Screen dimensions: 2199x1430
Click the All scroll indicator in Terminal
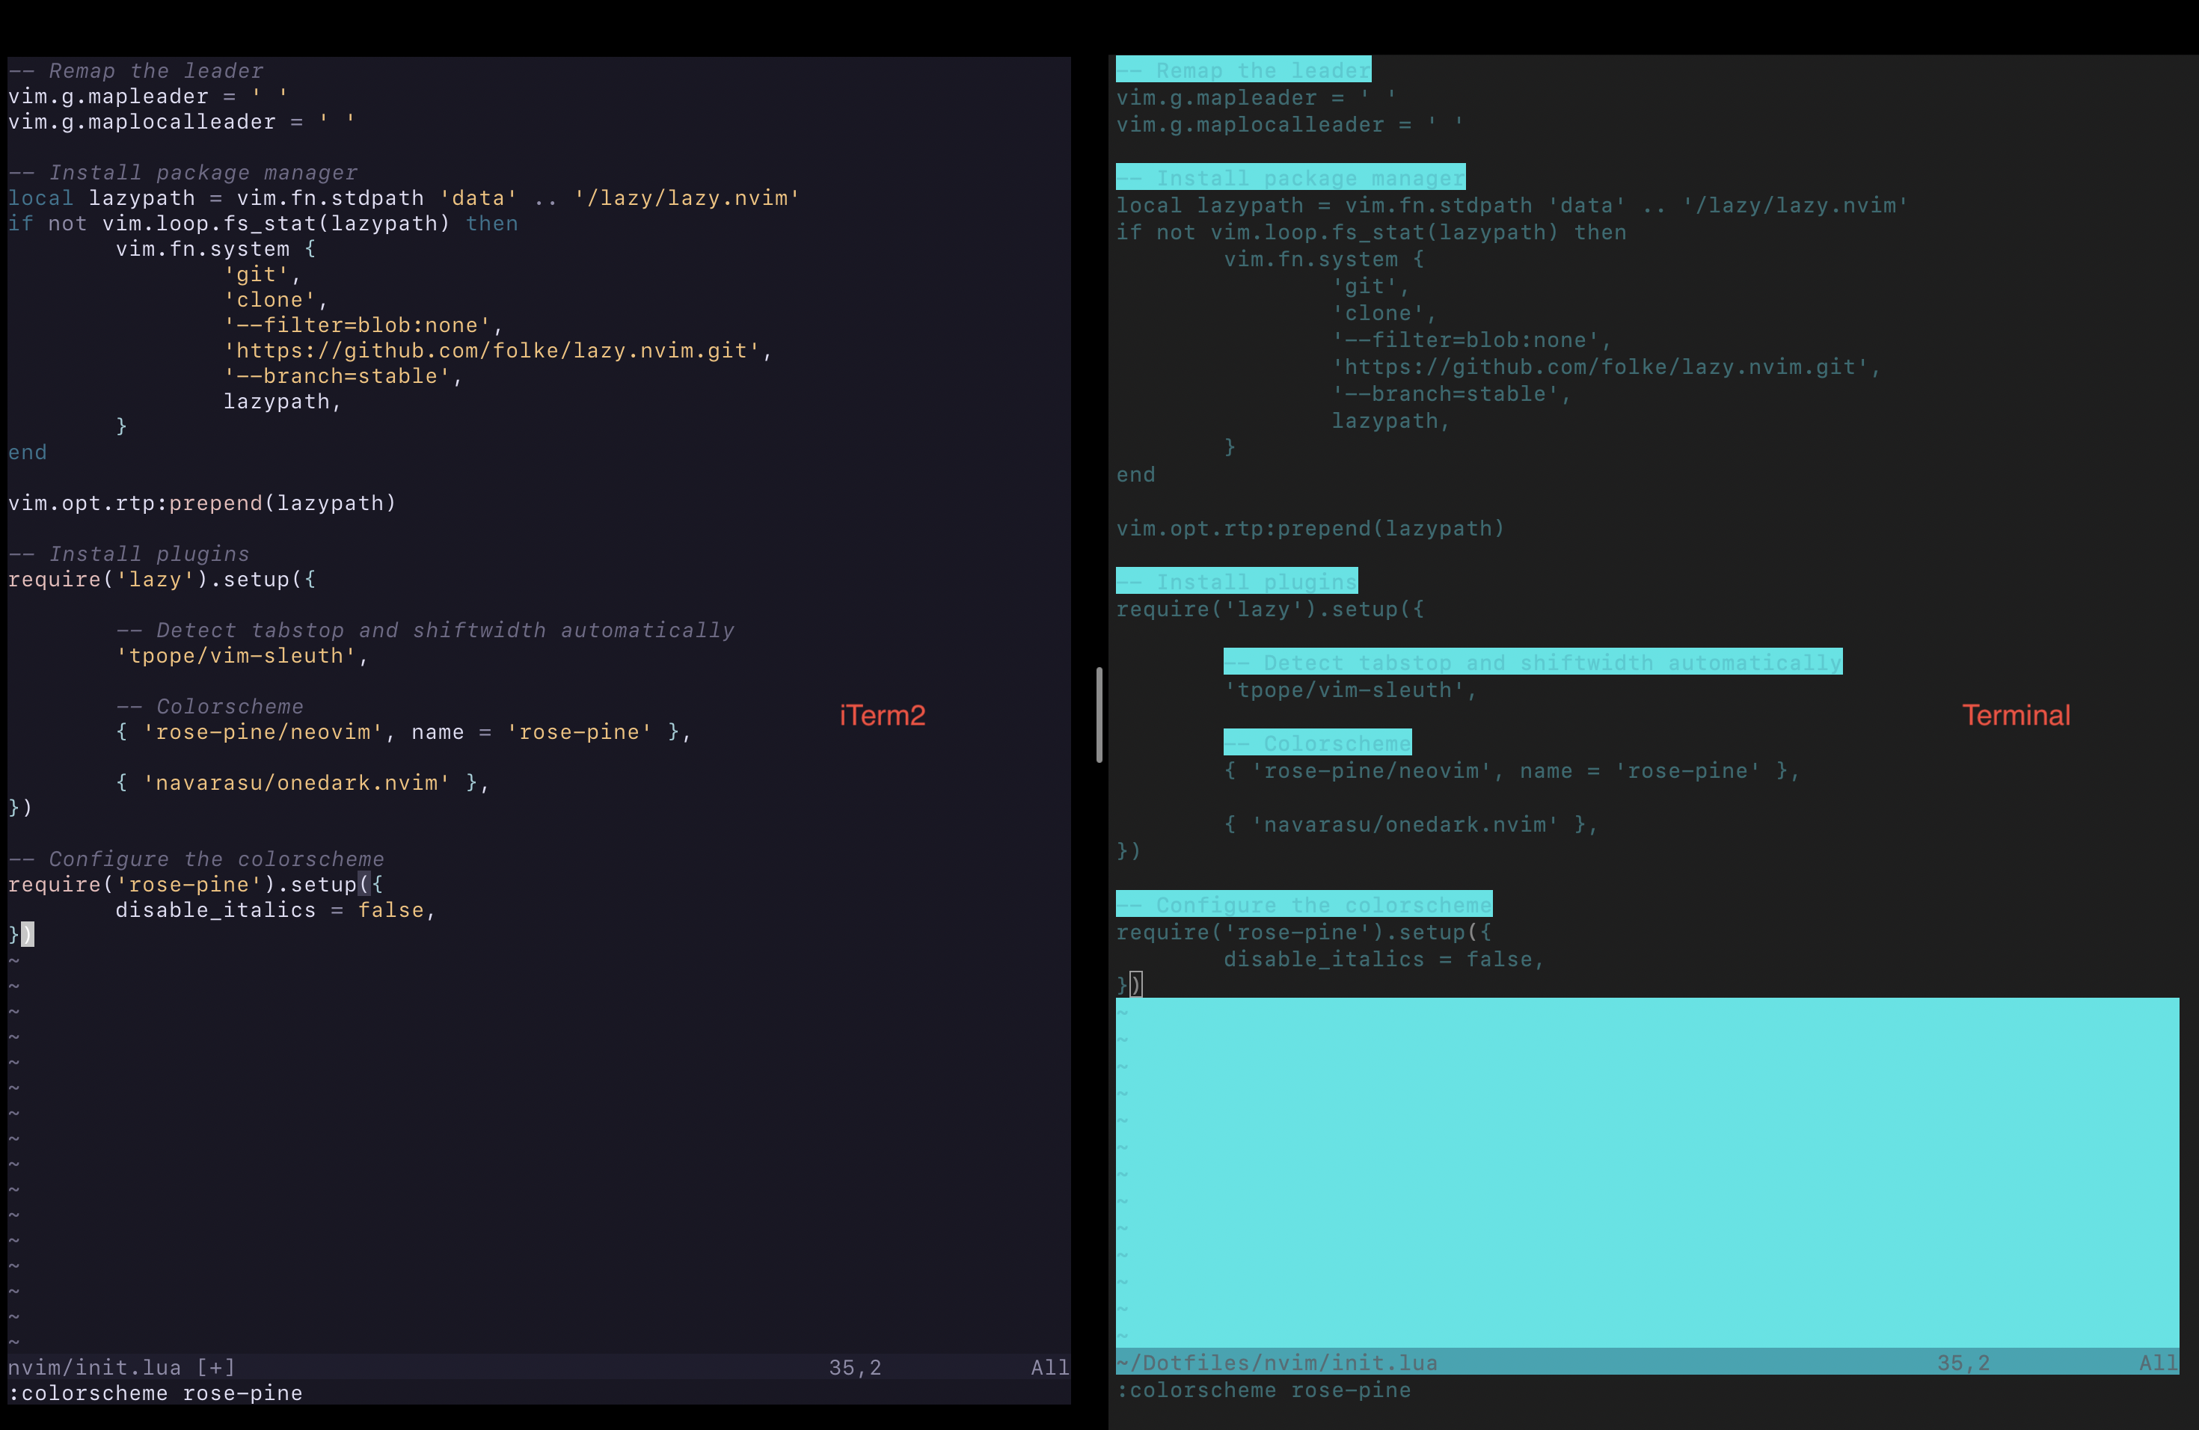2159,1362
